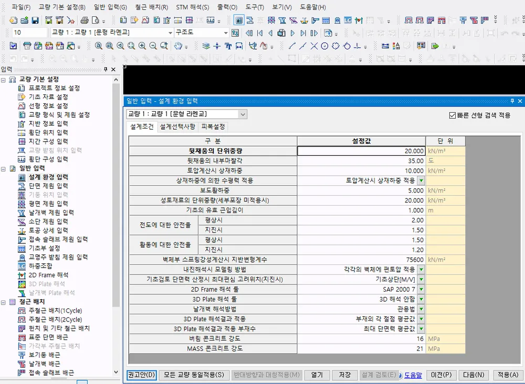The height and width of the screenshot is (384, 525).
Task: Click the 다음(N) button
Action: 474,375
